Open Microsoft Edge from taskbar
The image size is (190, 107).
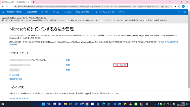(103, 104)
